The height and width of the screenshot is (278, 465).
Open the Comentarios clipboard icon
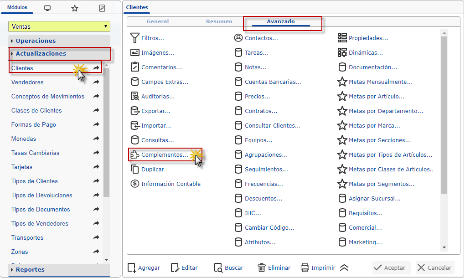pyautogui.click(x=134, y=67)
